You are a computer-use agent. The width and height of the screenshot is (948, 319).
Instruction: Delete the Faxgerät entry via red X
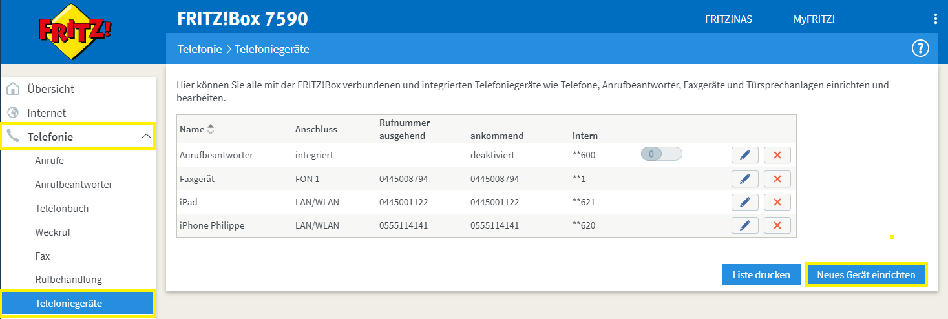coord(777,179)
